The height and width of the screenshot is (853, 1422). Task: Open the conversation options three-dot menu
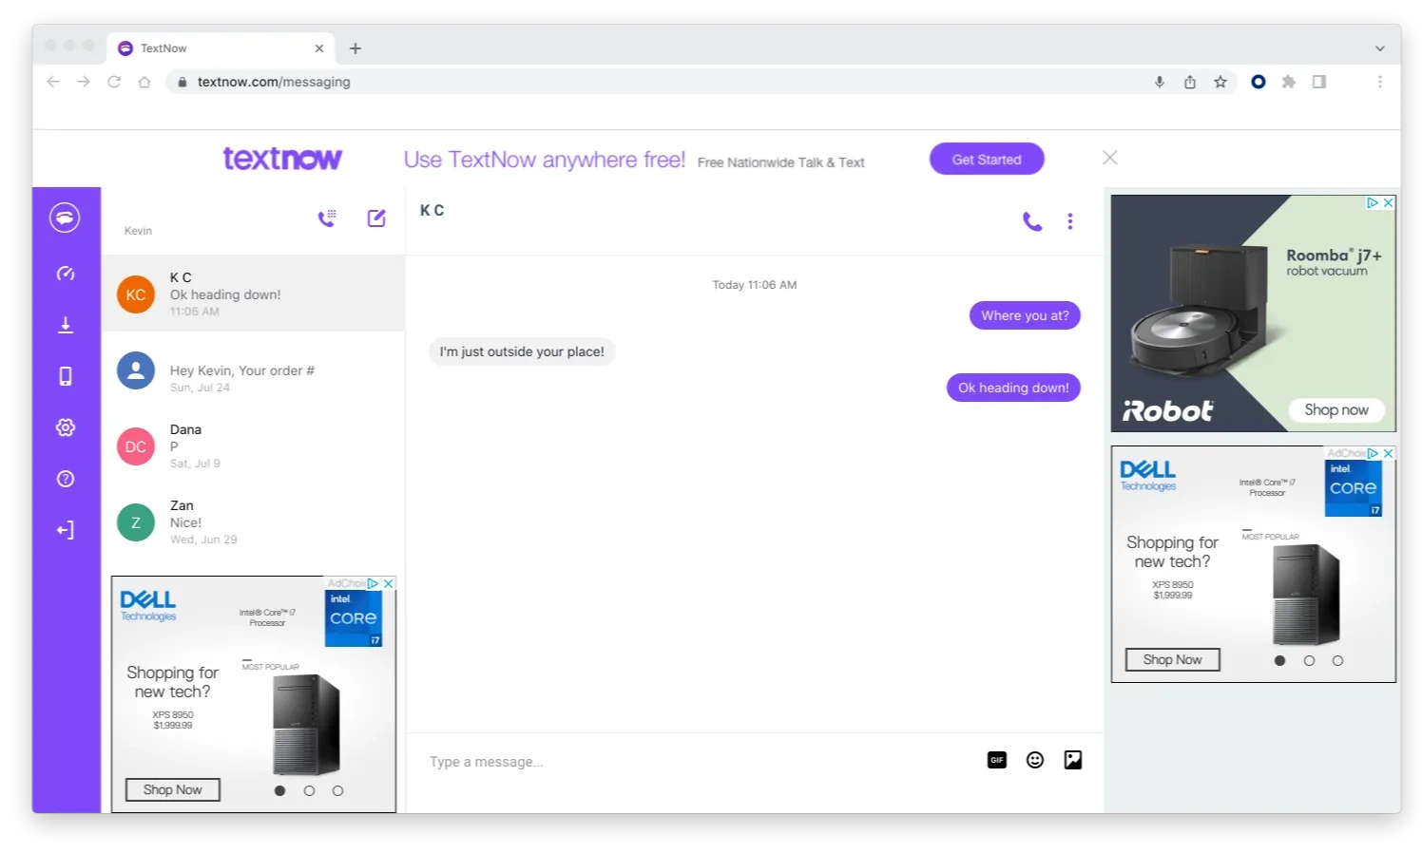(1069, 220)
